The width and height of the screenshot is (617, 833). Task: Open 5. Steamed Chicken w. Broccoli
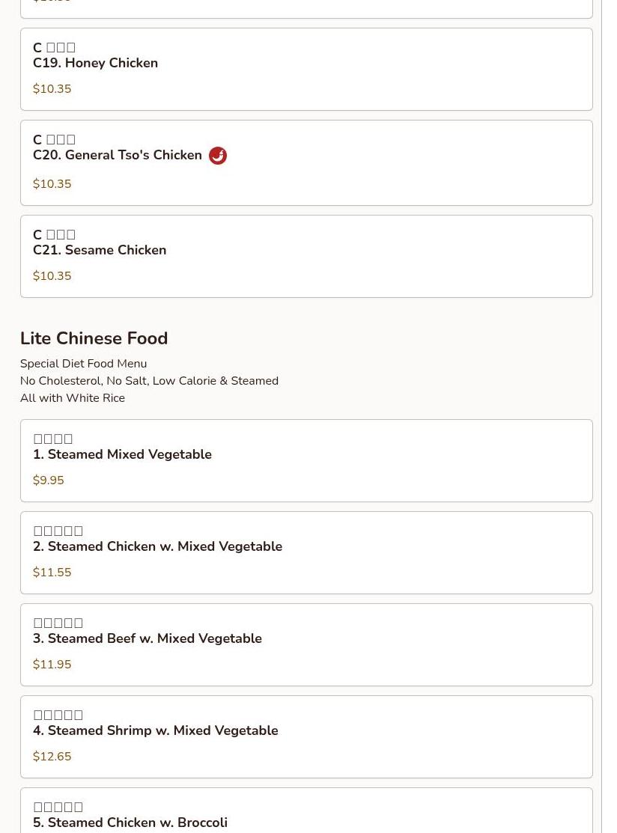pyautogui.click(x=130, y=823)
